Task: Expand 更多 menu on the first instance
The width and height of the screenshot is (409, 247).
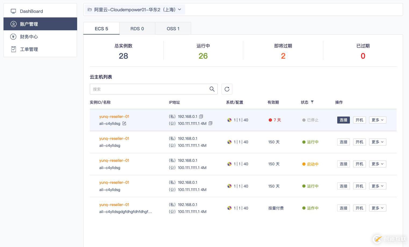Action: (377, 120)
